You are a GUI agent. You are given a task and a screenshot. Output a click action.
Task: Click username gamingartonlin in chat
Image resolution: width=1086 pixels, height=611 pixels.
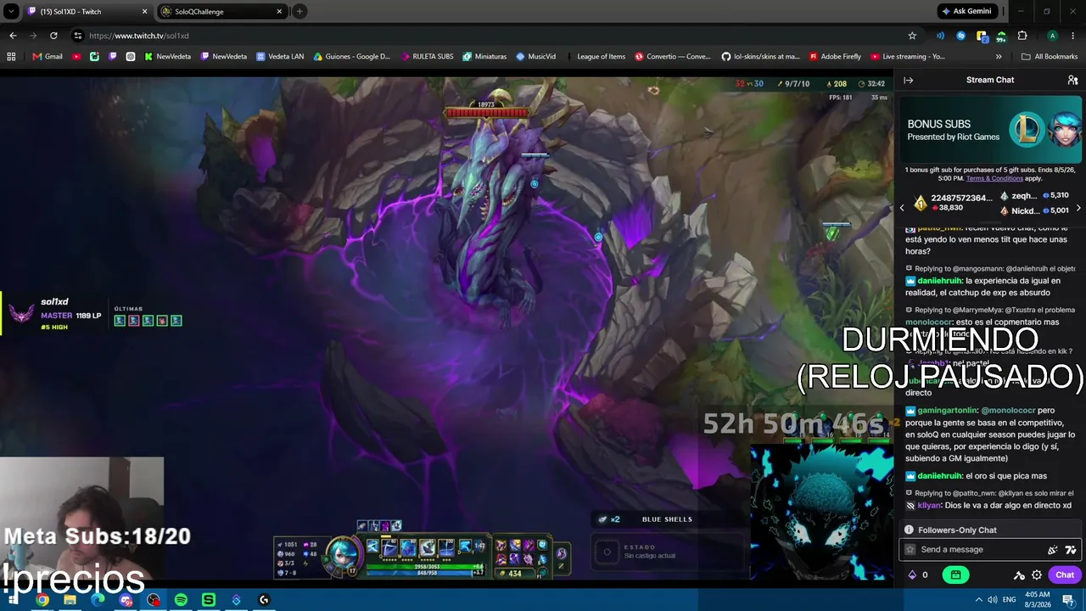click(x=948, y=411)
